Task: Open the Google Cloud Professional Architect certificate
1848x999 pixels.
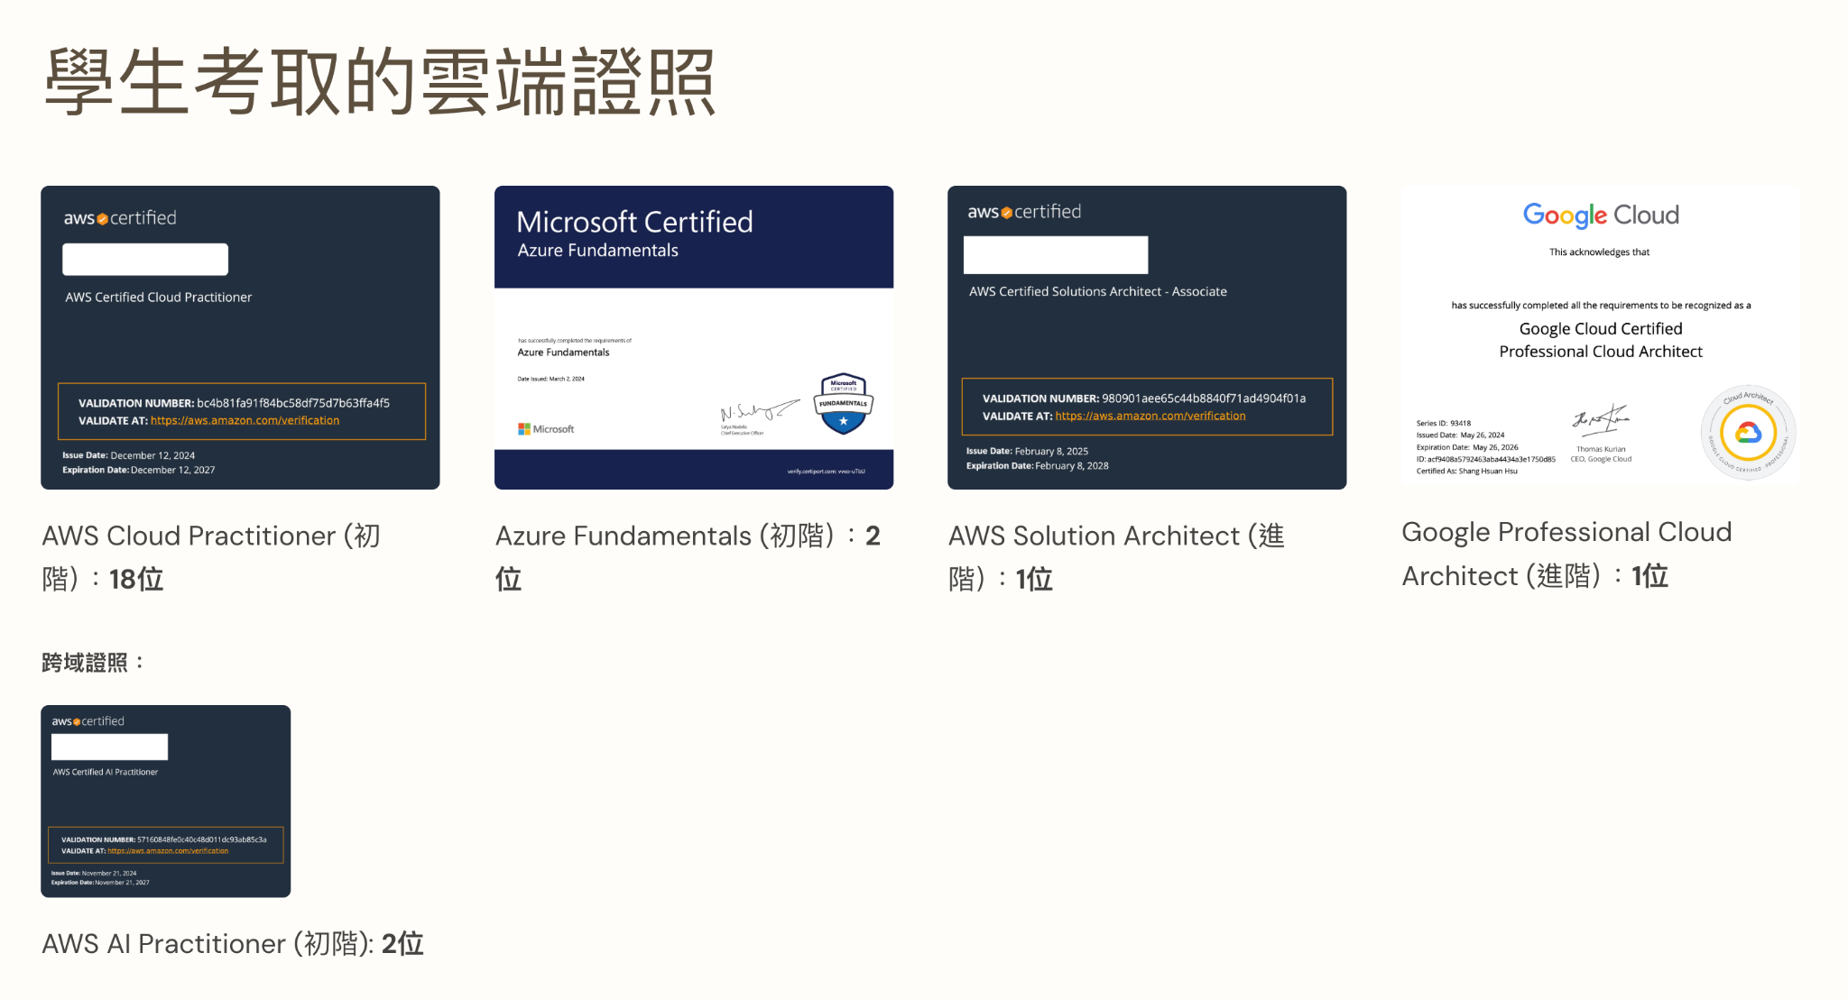Action: (x=1601, y=335)
